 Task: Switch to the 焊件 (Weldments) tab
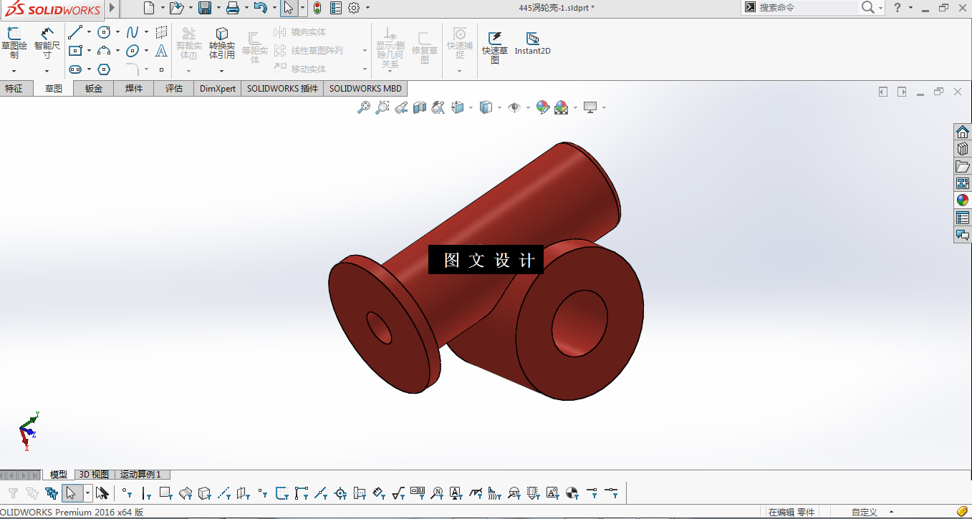134,89
